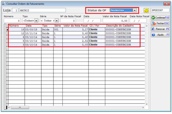Click the Data filter field
Screen dimensions: 172x114
click(92, 21)
